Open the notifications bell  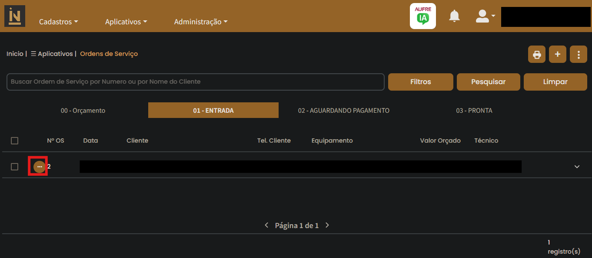pos(454,16)
